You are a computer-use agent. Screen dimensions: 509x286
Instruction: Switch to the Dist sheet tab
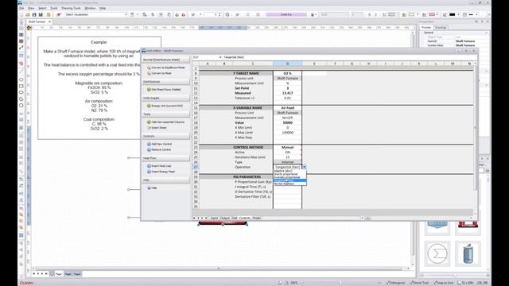tap(234, 218)
